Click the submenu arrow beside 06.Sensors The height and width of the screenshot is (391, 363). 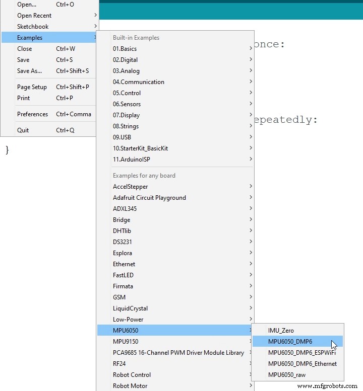coord(251,104)
